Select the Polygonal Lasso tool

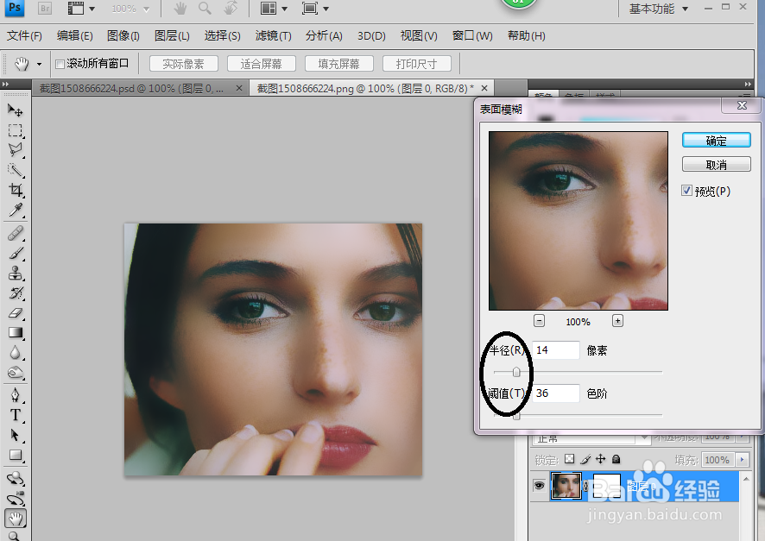15,150
